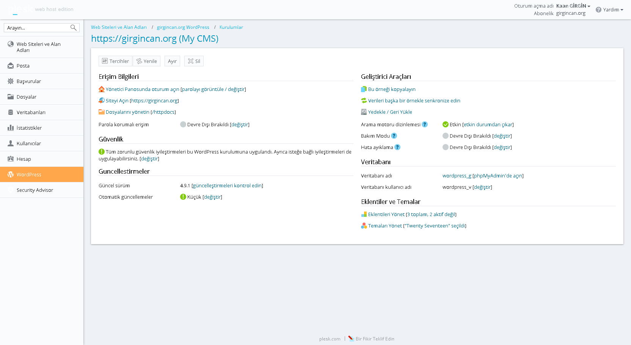The image size is (631, 345).
Task: Click değiştir link in Güvenlik section
Action: [149, 158]
